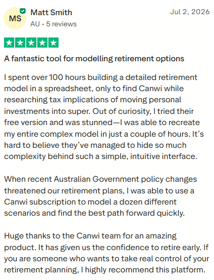Click the MS avatar circle
This screenshot has height=280, width=214.
(x=15, y=18)
